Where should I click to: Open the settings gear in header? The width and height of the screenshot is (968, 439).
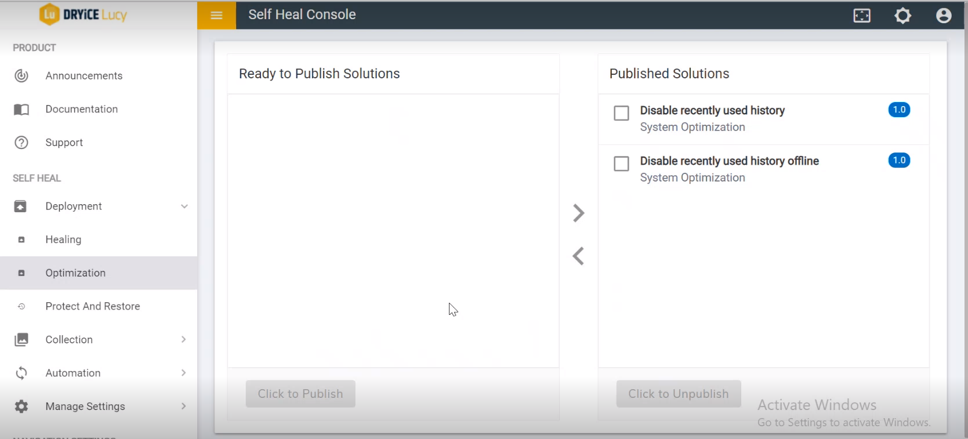pyautogui.click(x=902, y=16)
